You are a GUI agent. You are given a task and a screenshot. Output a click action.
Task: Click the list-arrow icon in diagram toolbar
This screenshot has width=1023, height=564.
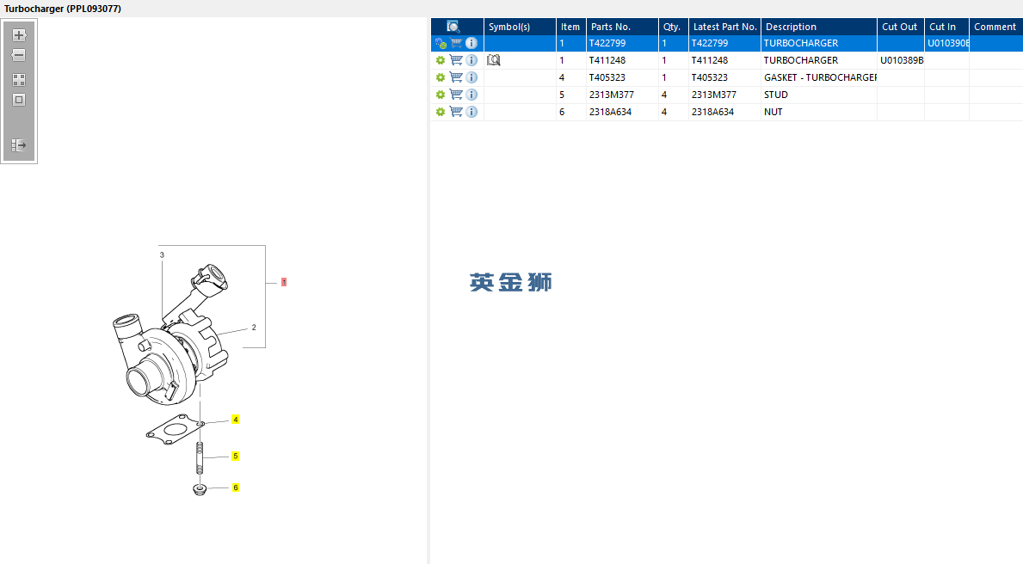(x=19, y=144)
